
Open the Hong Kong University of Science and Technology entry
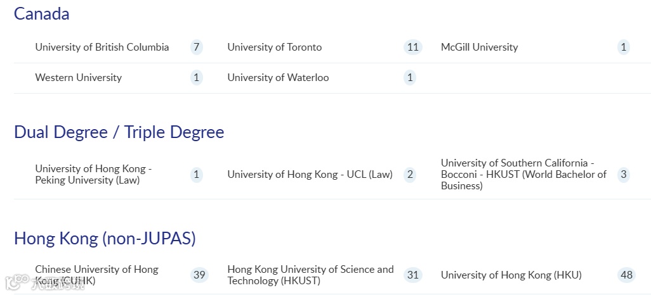(x=310, y=275)
